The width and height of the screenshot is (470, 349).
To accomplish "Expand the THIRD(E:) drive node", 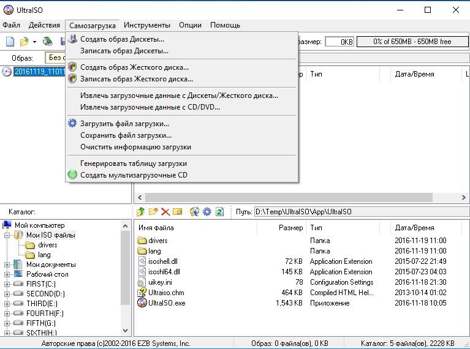I will (x=7, y=304).
